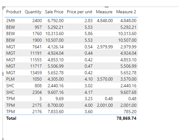Select price per unit 0.47

[x=89, y=66]
